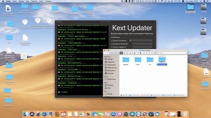This screenshot has height=118, width=211.
Task: Open Photos from the Dock
Action: 88,114
